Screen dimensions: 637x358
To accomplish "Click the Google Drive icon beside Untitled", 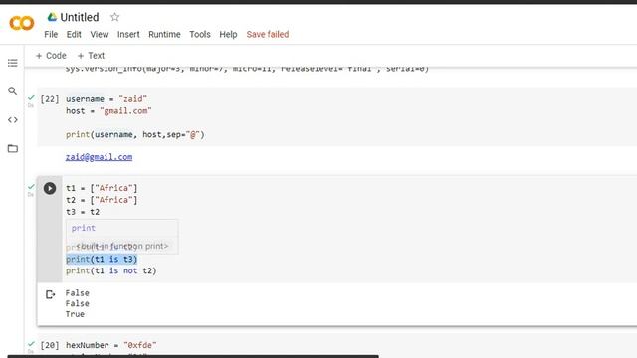I will [x=52, y=17].
